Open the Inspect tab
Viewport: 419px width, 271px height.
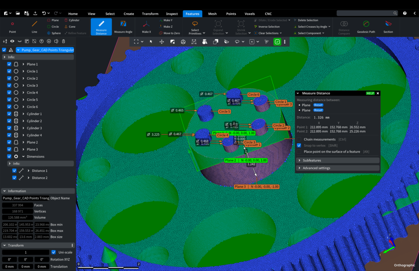tap(172, 13)
